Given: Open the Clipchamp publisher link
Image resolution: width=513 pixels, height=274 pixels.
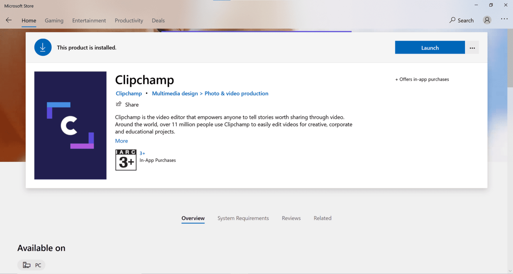Looking at the screenshot, I should click(129, 94).
